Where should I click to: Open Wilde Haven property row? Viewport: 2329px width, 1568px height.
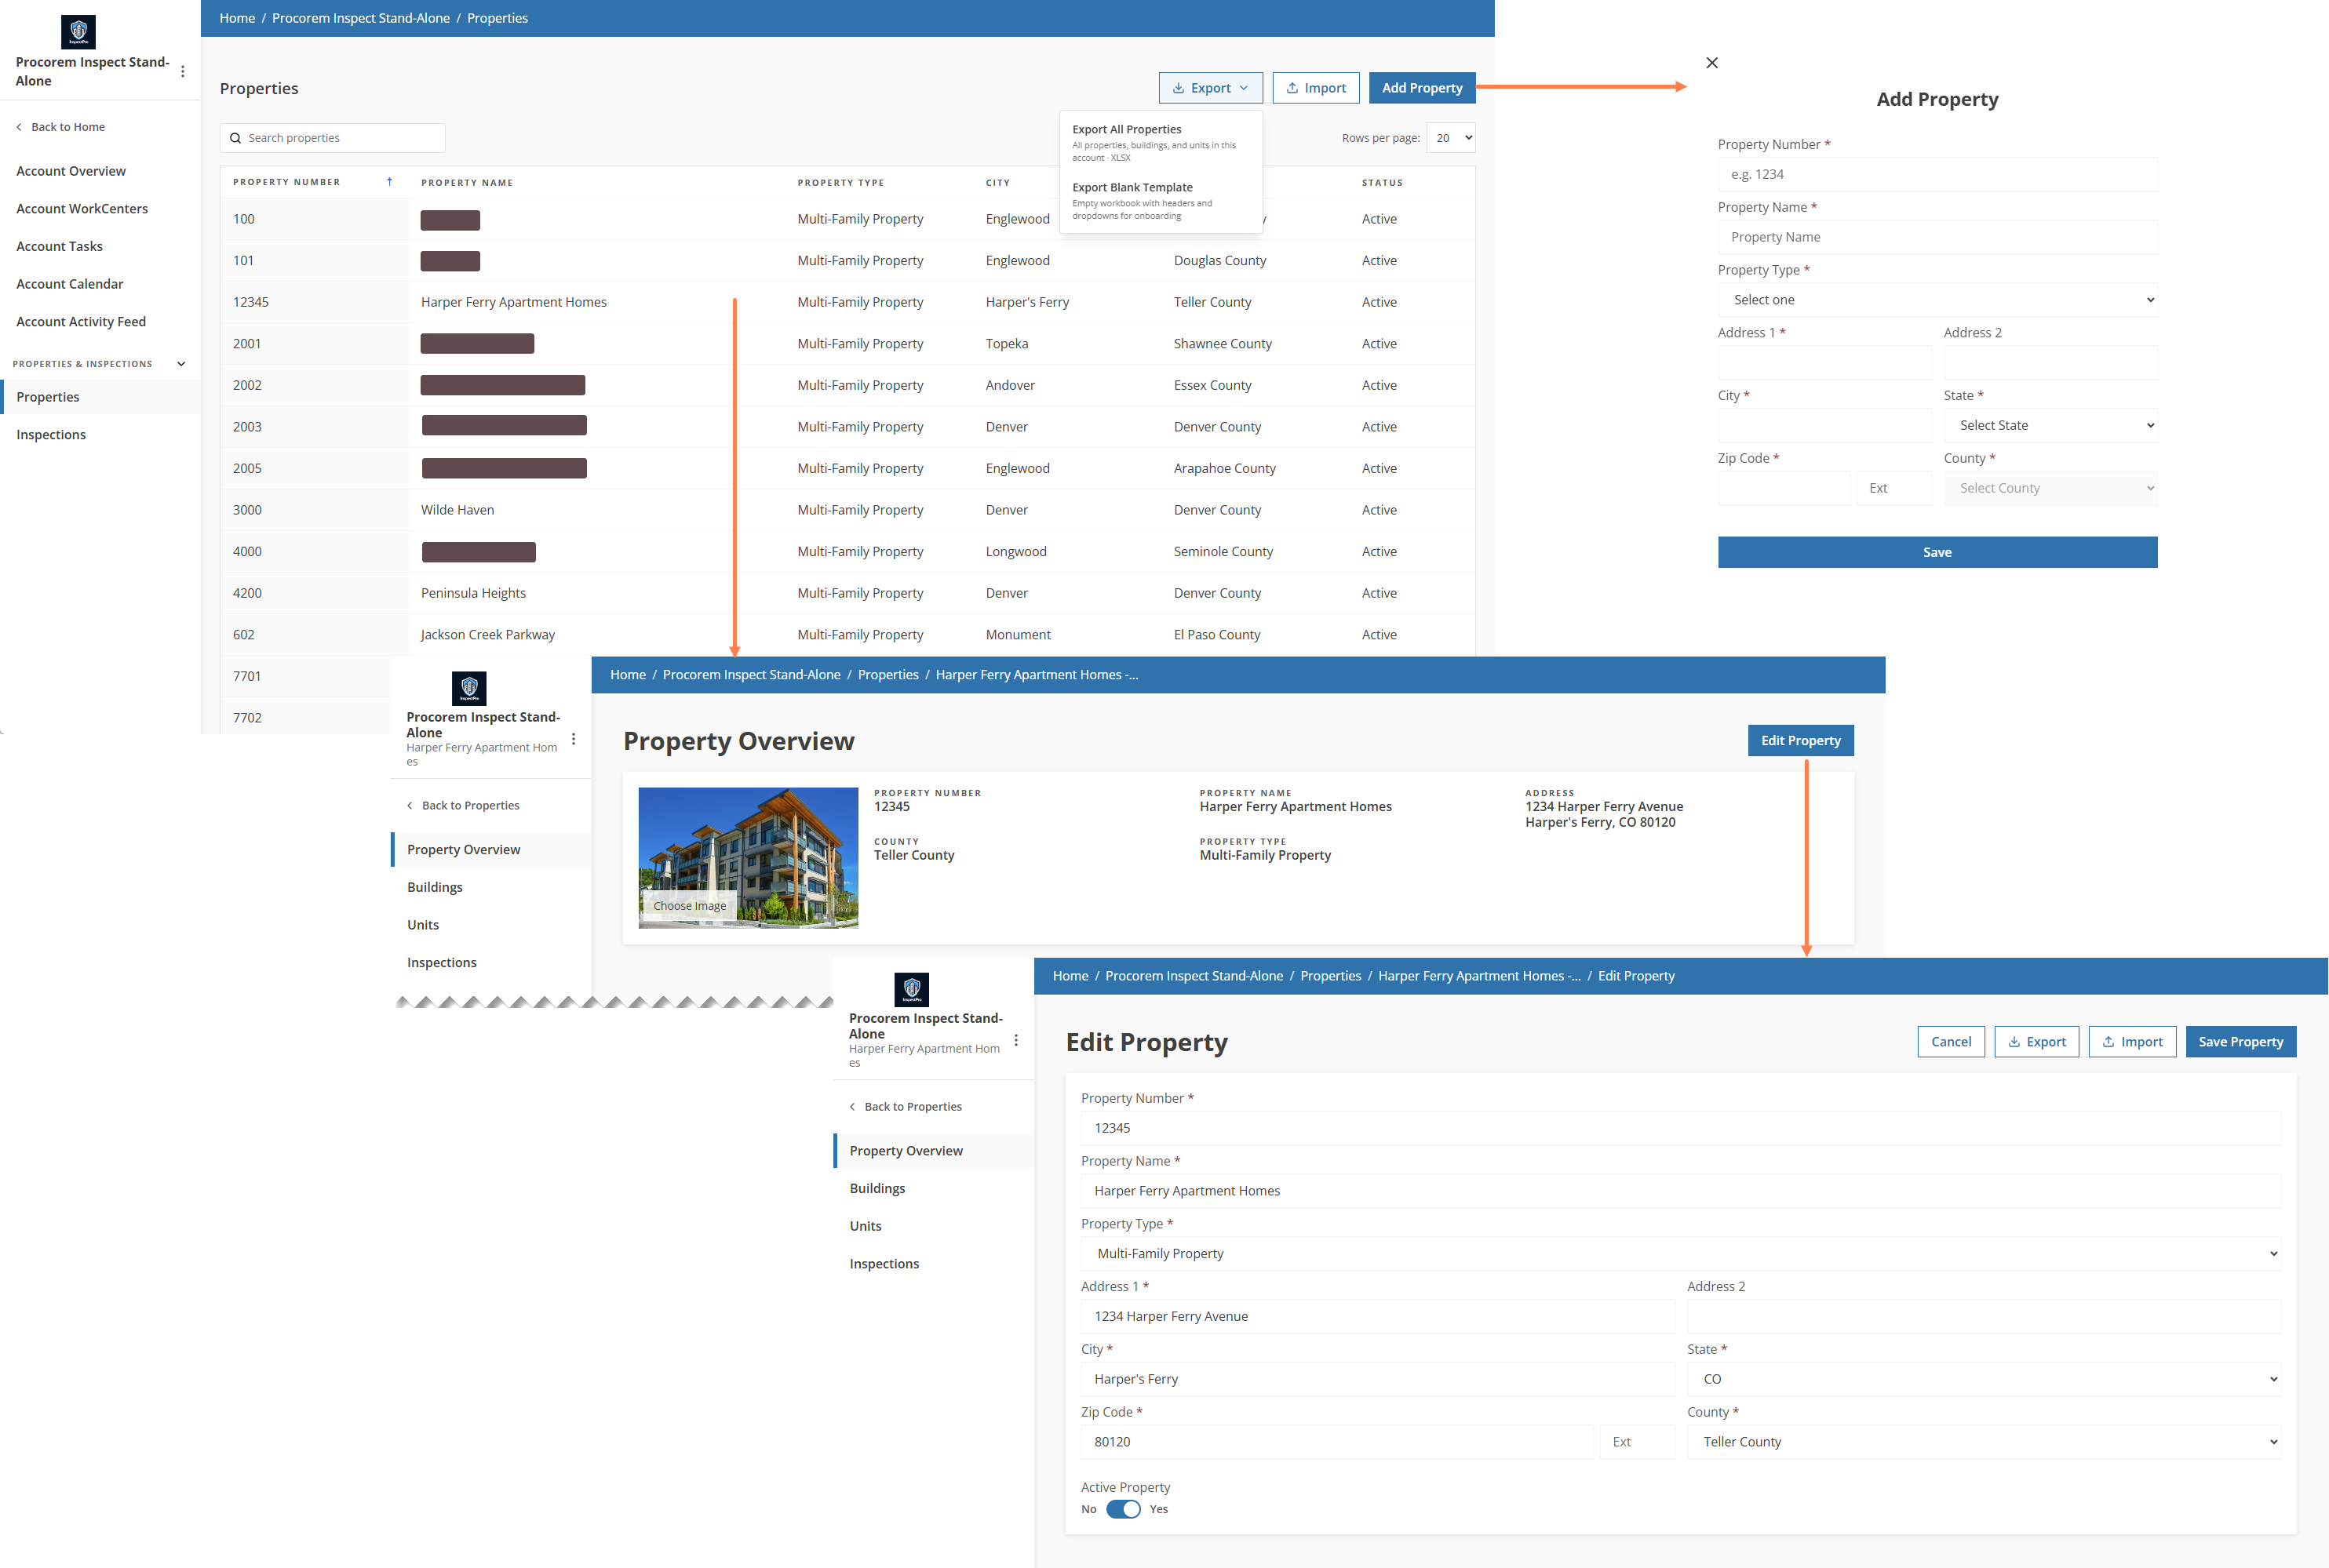tap(847, 510)
